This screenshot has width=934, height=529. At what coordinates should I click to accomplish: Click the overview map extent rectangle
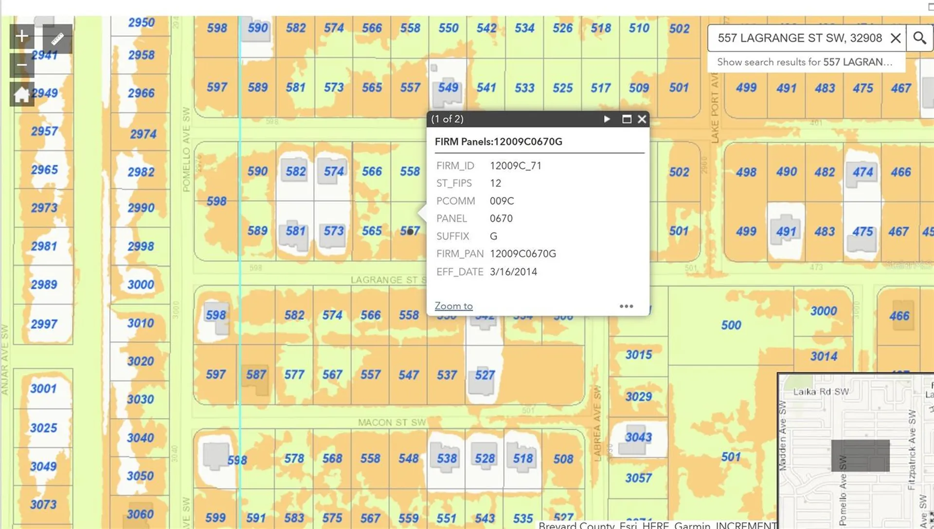coord(860,456)
